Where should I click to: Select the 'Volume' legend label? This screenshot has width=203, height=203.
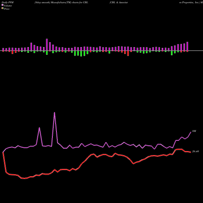point(8,6)
